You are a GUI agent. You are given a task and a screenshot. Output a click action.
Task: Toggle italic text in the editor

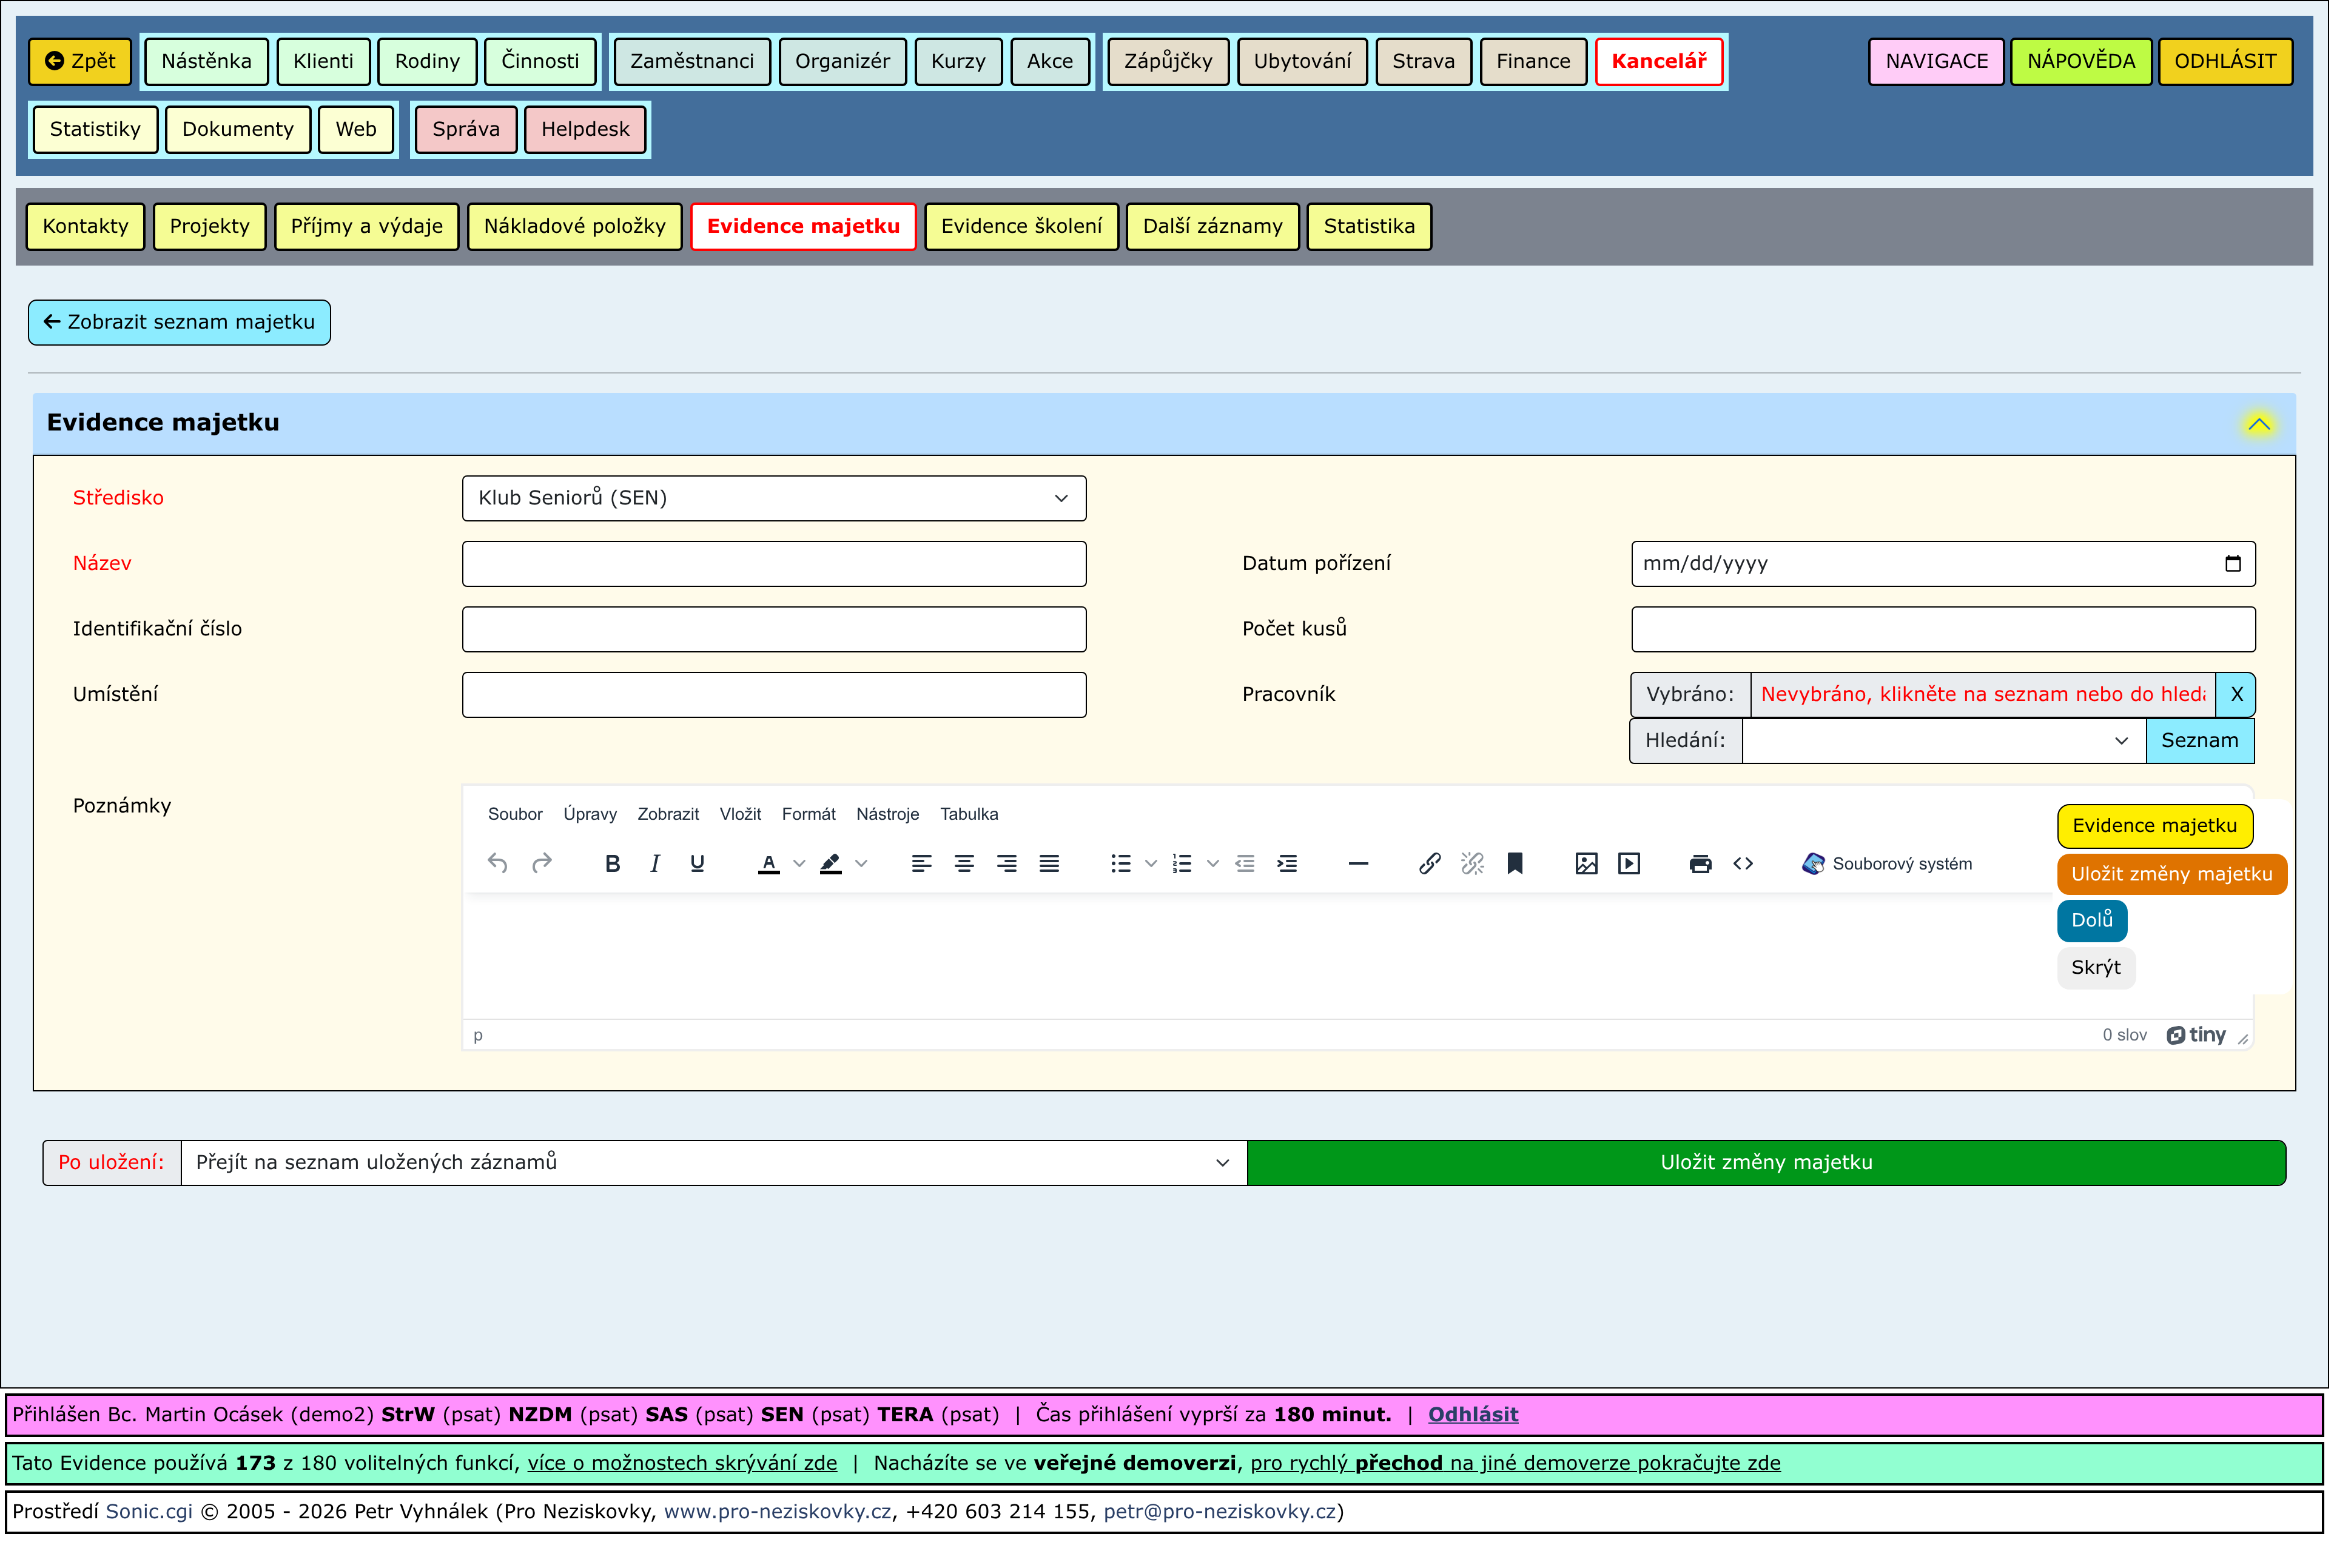654,864
